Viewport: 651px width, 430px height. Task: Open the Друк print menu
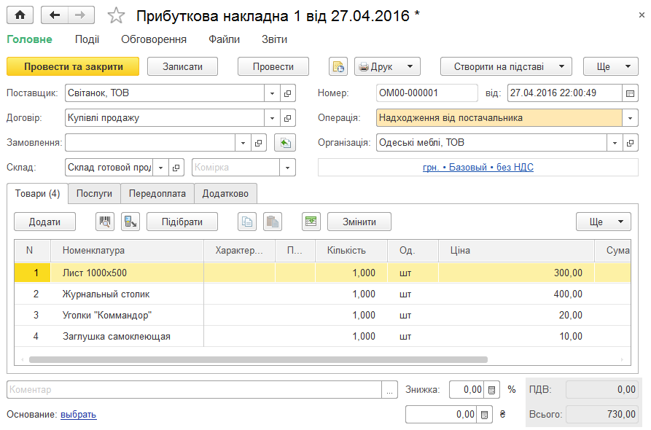pyautogui.click(x=387, y=66)
